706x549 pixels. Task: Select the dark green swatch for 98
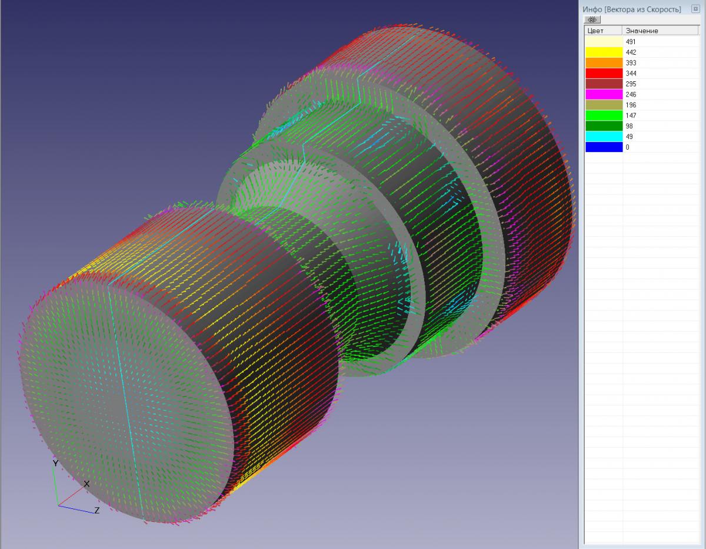[604, 126]
